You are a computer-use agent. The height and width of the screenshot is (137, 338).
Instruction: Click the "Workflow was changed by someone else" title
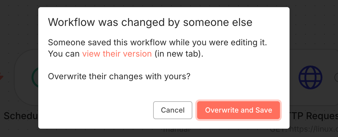(x=150, y=22)
